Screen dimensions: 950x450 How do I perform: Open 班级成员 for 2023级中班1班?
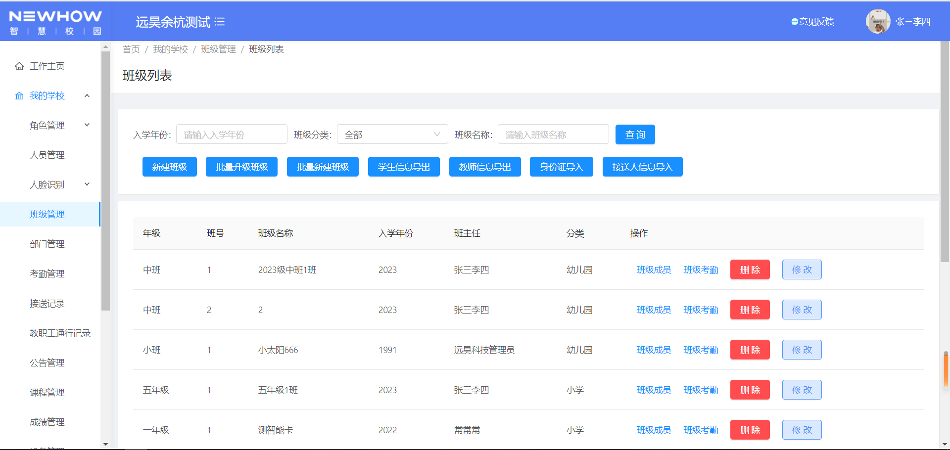click(654, 270)
